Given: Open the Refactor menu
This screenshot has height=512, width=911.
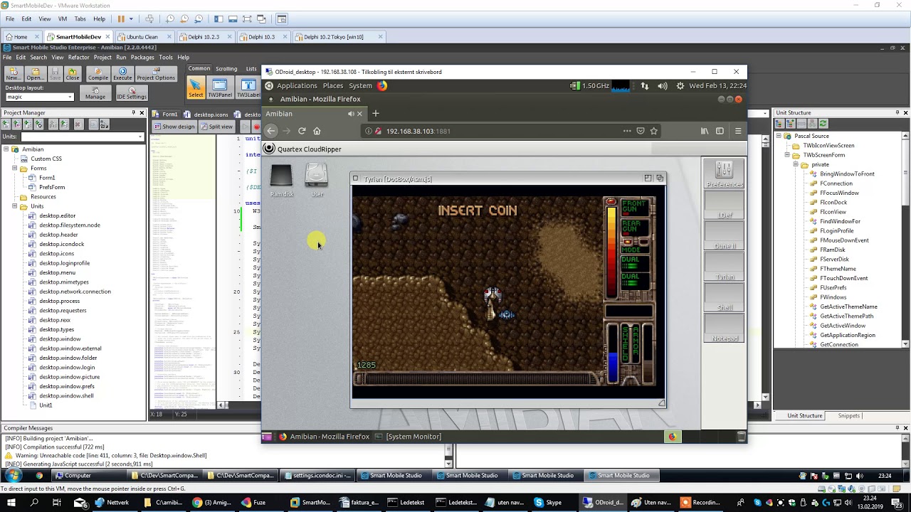Looking at the screenshot, I should point(79,58).
